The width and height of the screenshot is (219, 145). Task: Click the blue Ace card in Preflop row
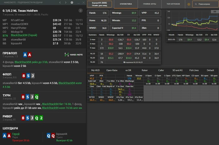click(25, 55)
